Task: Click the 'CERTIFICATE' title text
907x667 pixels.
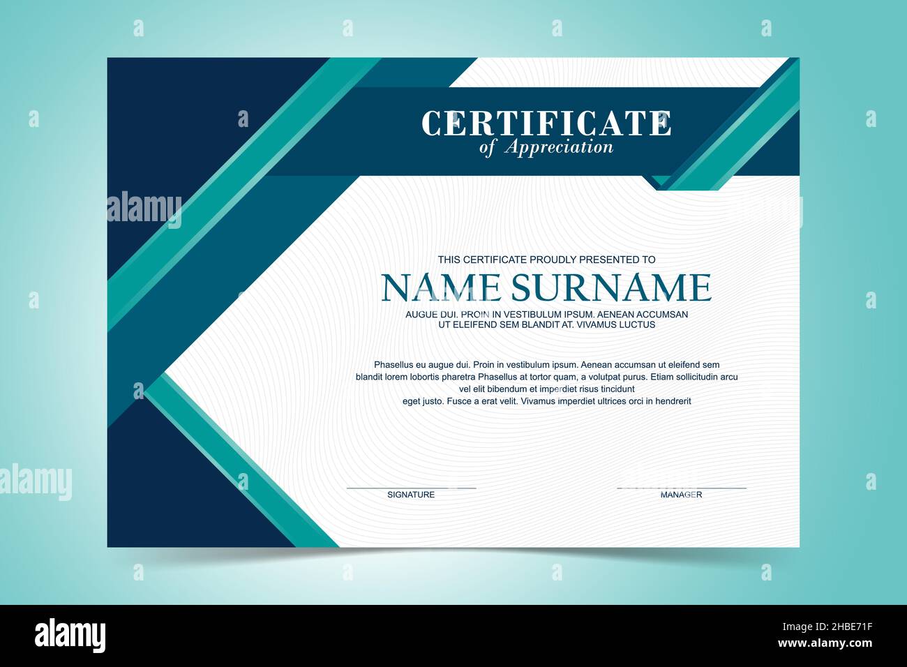Action: point(546,123)
